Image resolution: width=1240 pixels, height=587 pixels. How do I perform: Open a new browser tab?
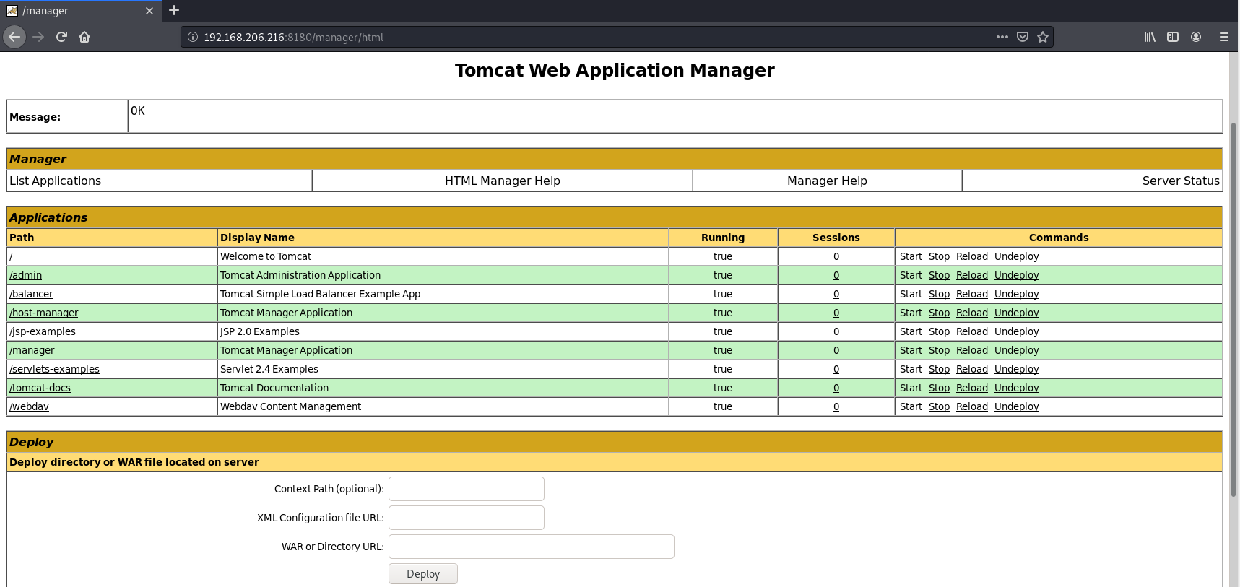(x=174, y=10)
